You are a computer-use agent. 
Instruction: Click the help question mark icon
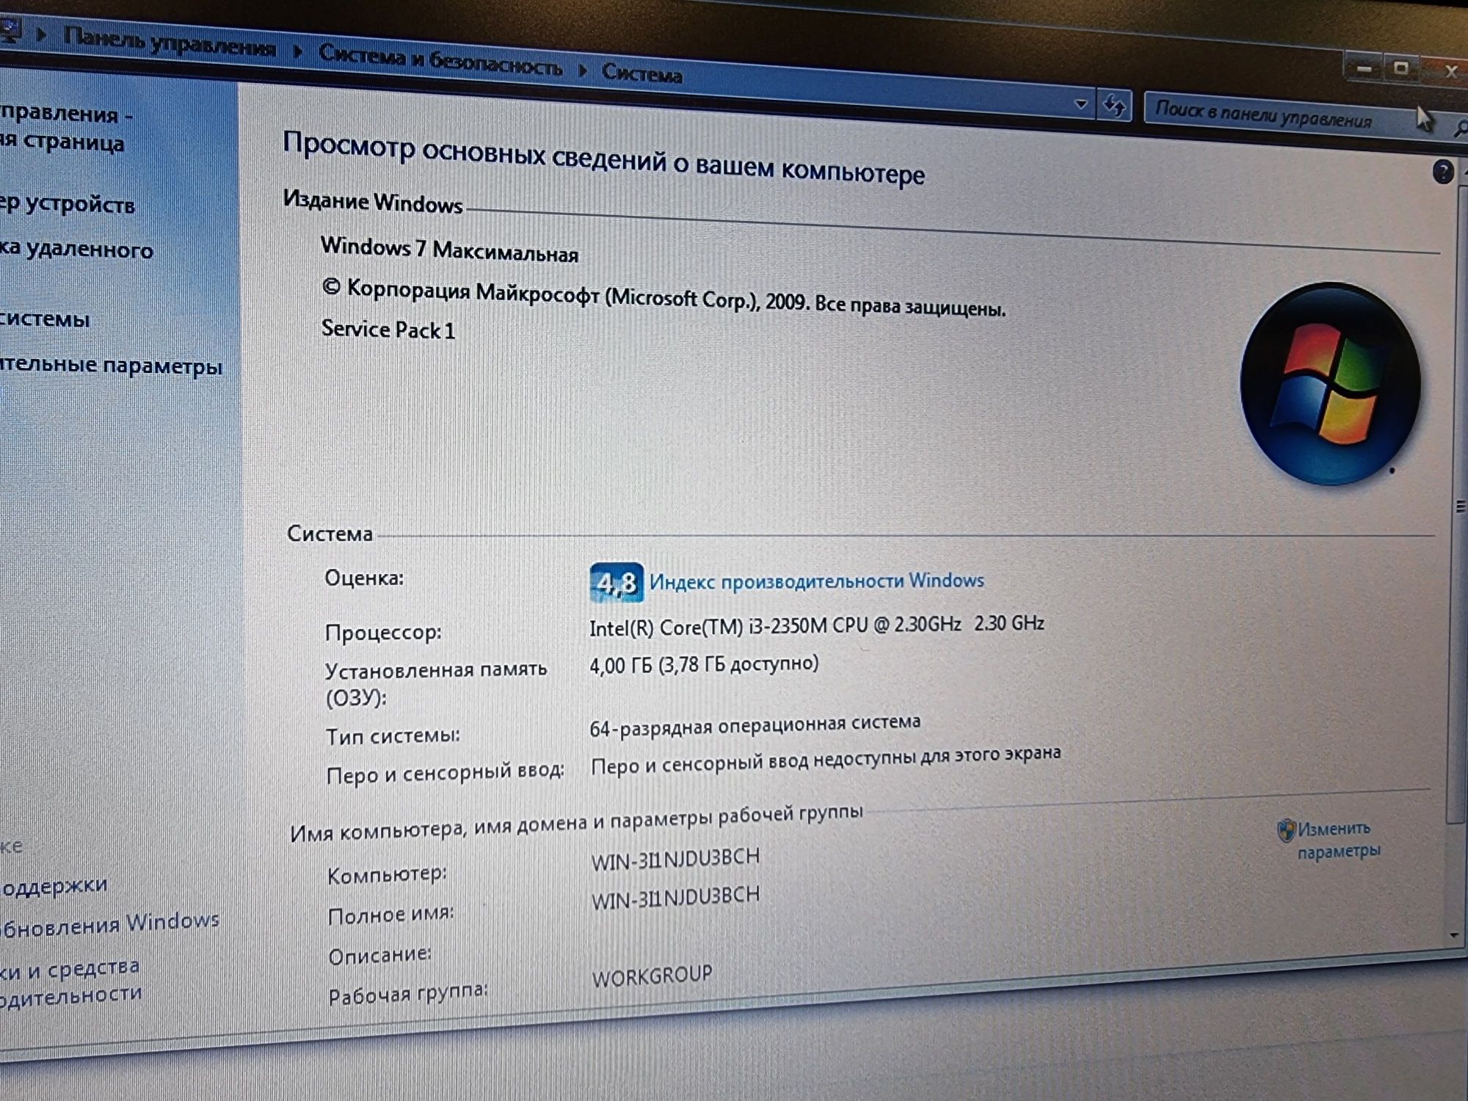click(1442, 172)
